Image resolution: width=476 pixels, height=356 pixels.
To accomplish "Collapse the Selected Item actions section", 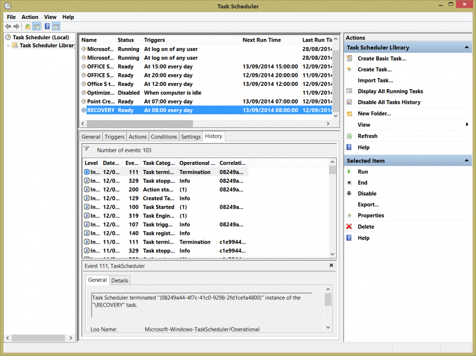I will (x=466, y=161).
